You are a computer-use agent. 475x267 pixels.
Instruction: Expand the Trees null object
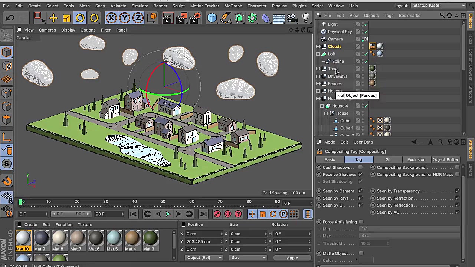(318, 69)
